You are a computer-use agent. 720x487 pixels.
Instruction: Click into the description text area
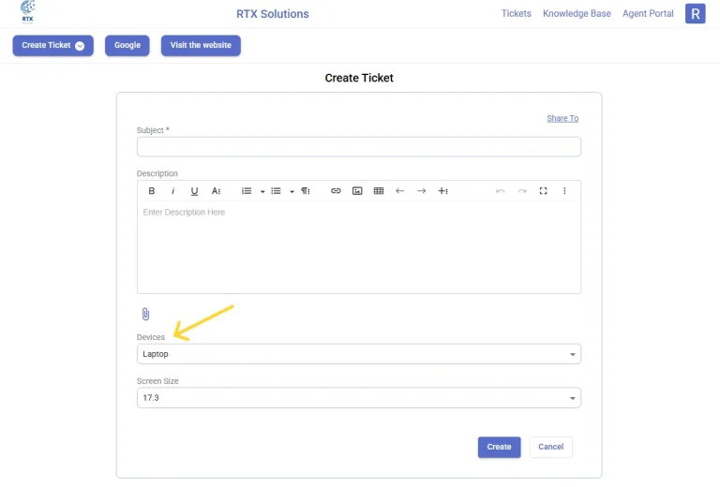coord(359,247)
